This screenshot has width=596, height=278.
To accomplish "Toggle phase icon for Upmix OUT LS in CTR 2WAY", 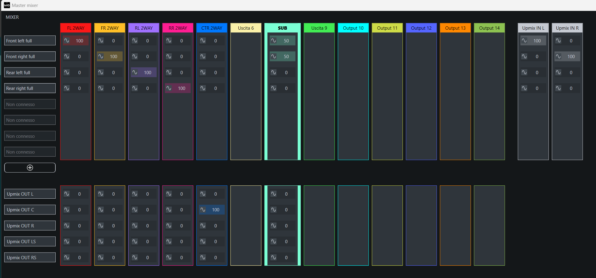I will coord(203,241).
